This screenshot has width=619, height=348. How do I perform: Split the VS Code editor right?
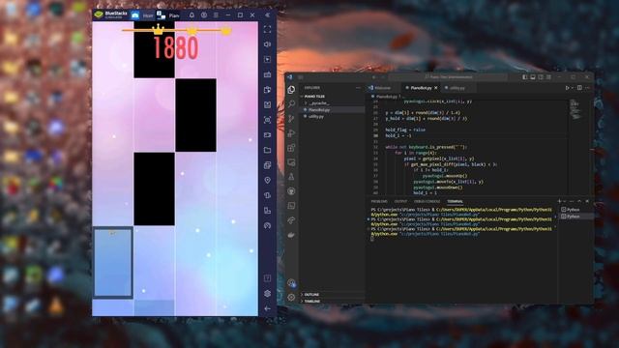pos(579,88)
